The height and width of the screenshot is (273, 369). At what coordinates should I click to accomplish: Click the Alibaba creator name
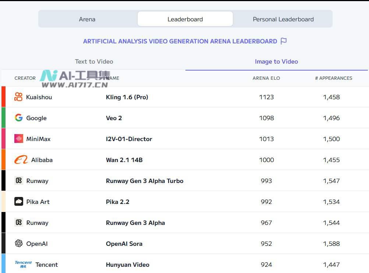click(42, 160)
